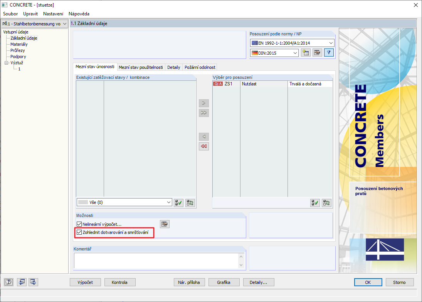Toggle Zohlednit dotvarování a smršťování checkbox
This screenshot has width=422, height=302.
pos(79,232)
